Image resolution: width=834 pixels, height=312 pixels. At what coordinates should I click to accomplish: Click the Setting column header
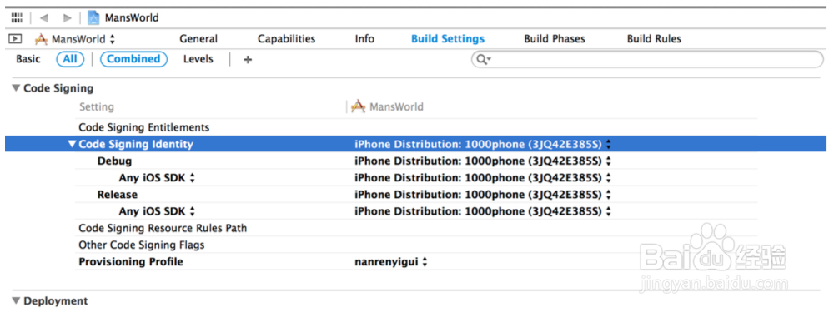(96, 106)
